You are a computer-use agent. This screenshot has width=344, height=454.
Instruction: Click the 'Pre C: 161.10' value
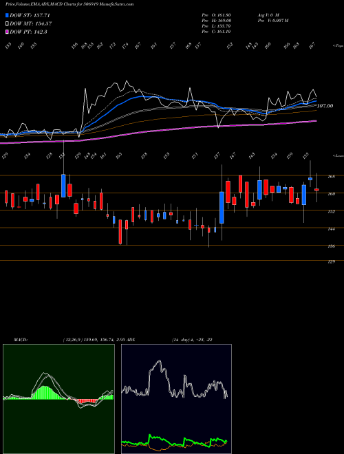216,32
